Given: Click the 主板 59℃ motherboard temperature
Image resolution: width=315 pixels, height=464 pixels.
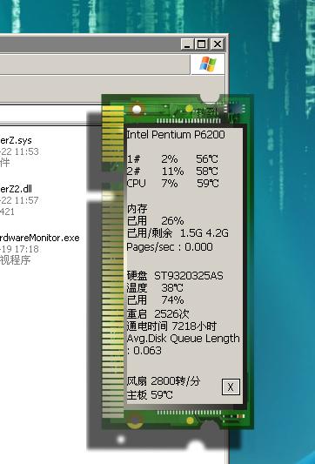Looking at the screenshot, I should [x=150, y=394].
